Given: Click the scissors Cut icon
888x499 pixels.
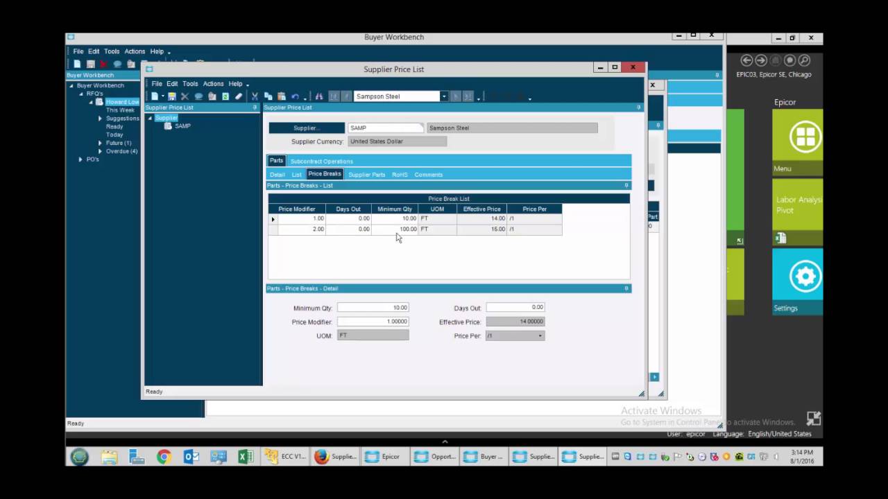Looking at the screenshot, I should tap(255, 96).
